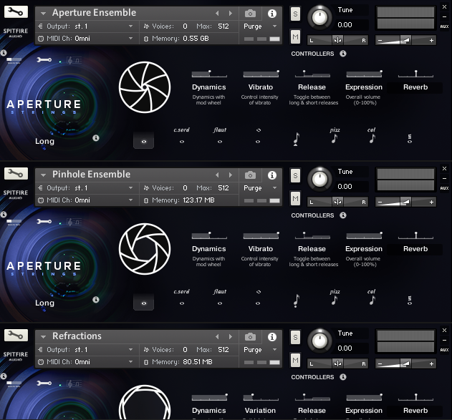This screenshot has height=420, width=452.
Task: Select c.sord articulation in Pinhole Ensemble
Action: click(182, 298)
